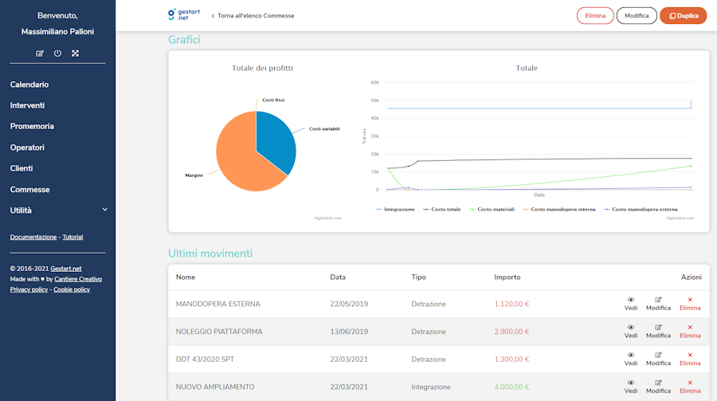Viewport: 717px width, 401px height.
Task: Go back via Torna all'elenco Commesse
Action: pyautogui.click(x=252, y=16)
